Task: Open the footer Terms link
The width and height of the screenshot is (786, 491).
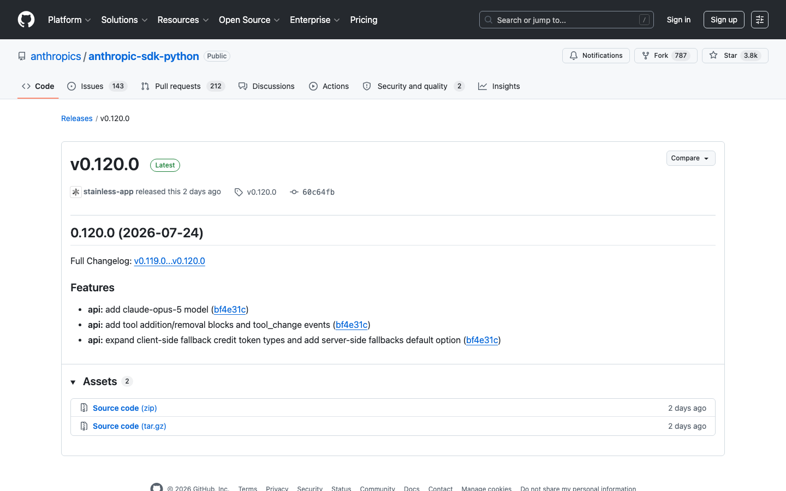Action: 248,488
